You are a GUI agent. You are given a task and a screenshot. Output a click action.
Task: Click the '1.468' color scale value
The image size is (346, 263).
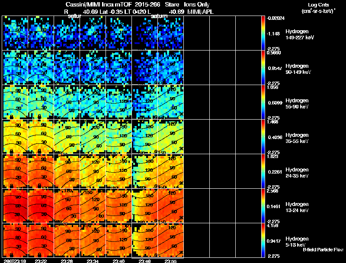tap(272, 122)
